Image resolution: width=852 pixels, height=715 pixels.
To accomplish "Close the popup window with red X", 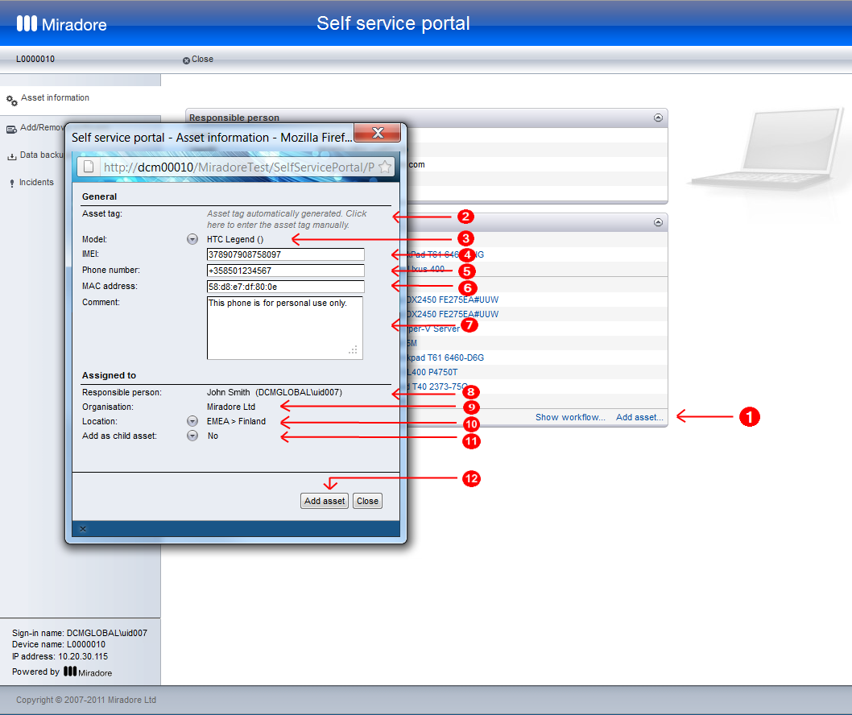I will 378,133.
